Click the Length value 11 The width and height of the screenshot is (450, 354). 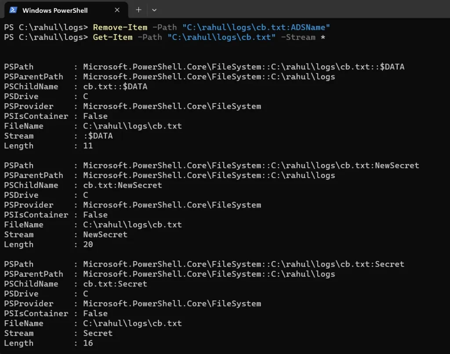[x=88, y=146]
